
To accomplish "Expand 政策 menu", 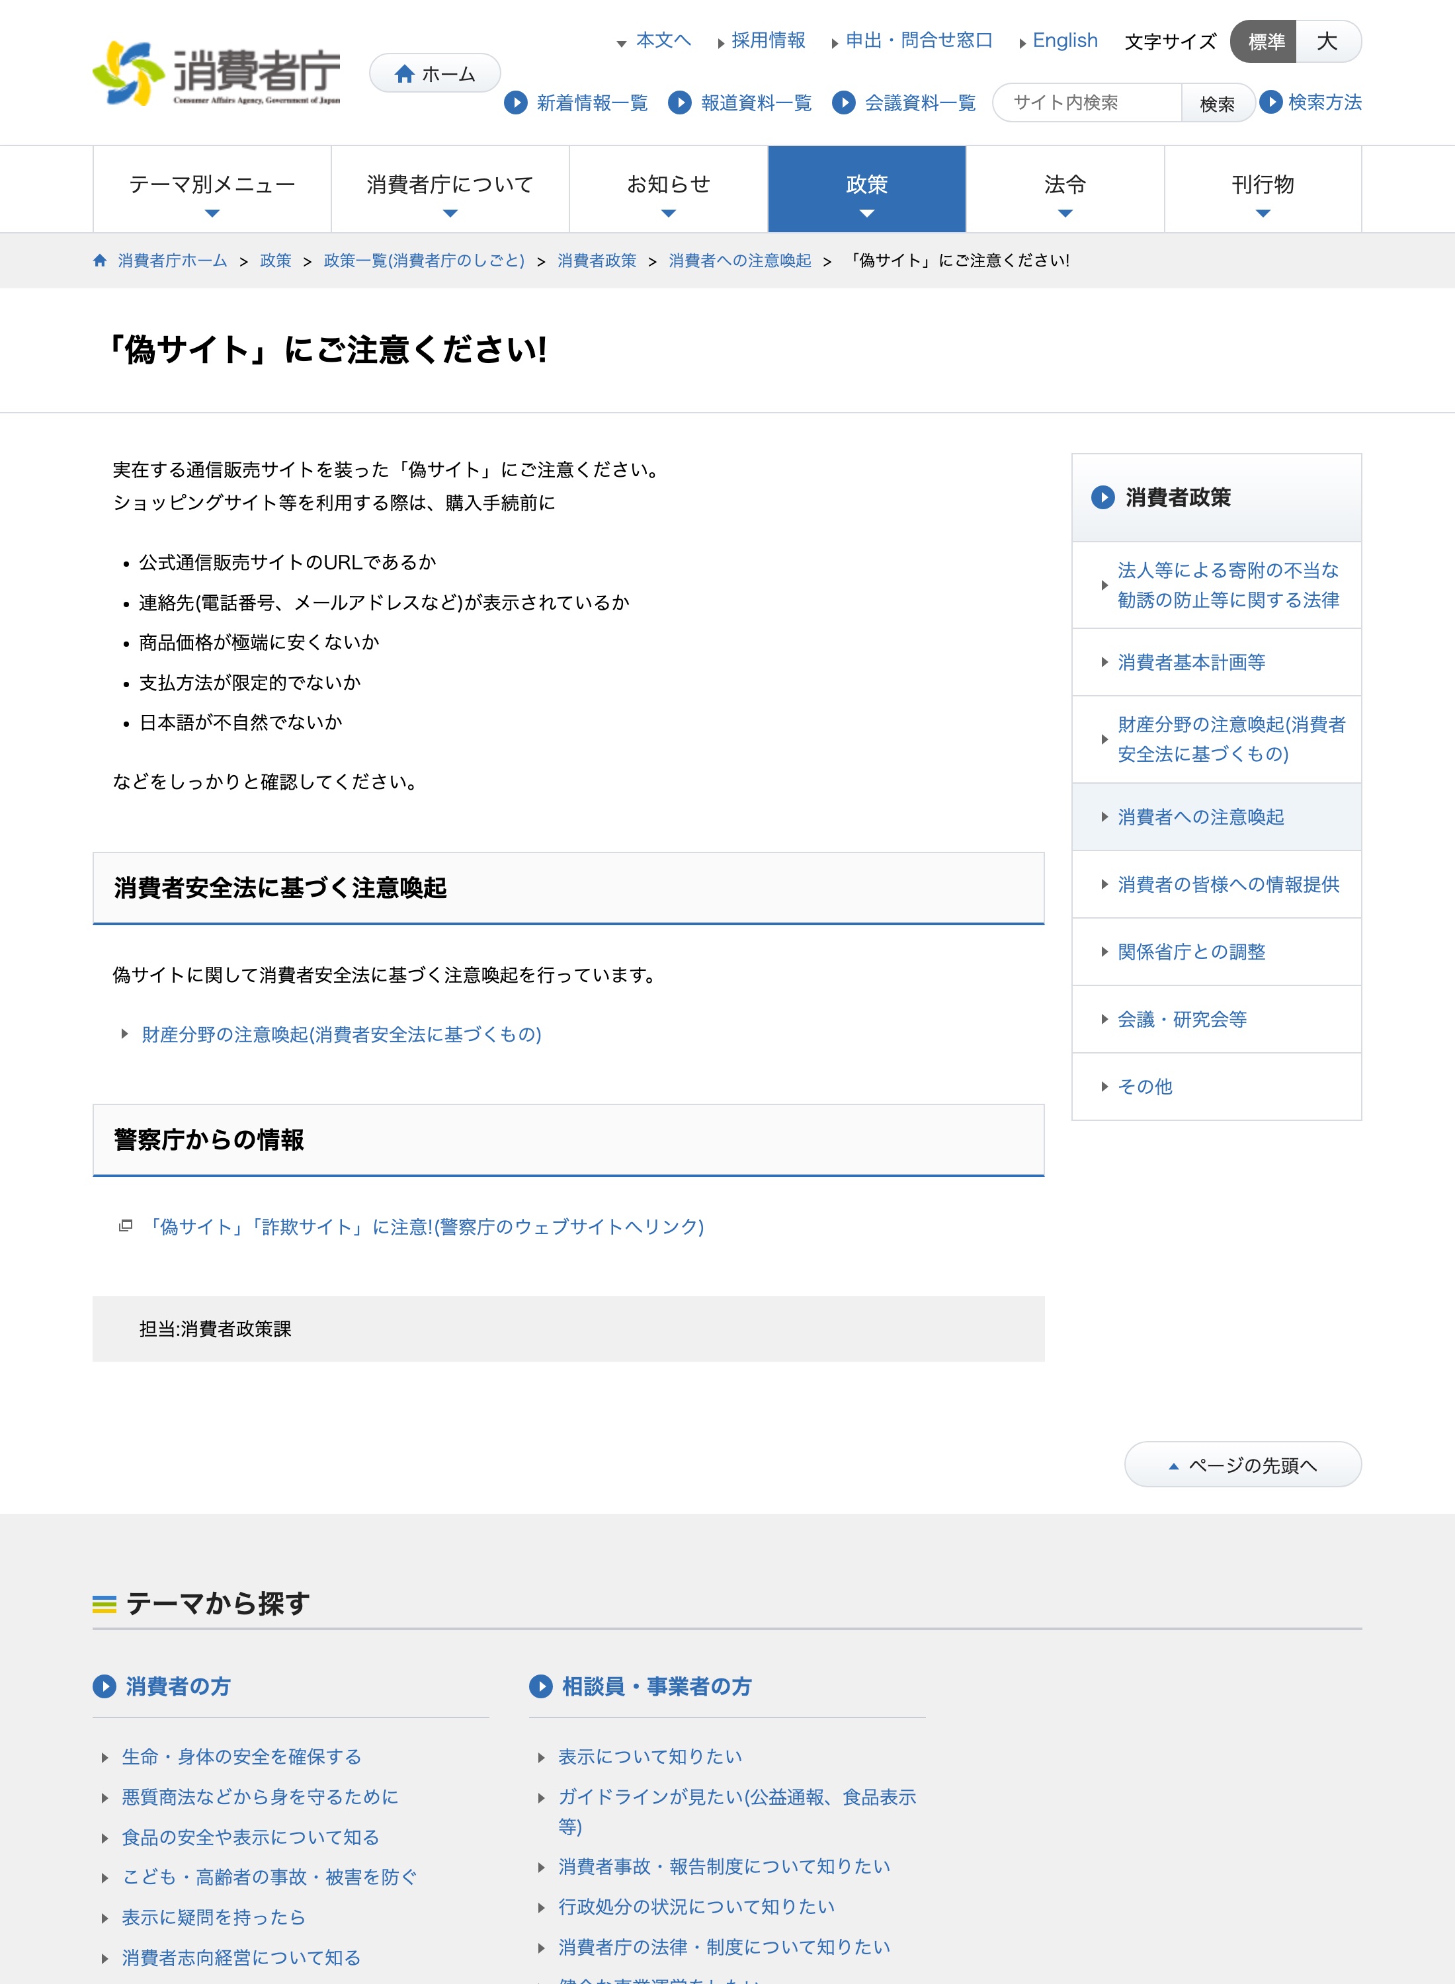I will click(866, 189).
